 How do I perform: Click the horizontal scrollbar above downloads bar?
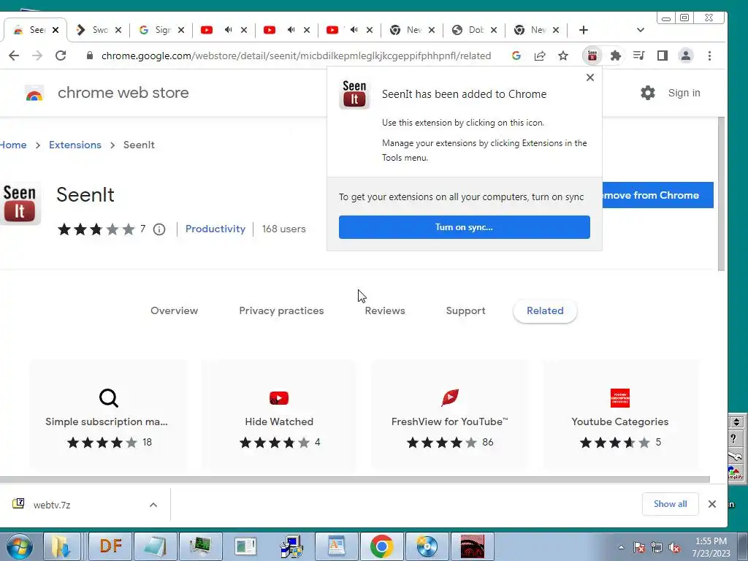pos(354,479)
